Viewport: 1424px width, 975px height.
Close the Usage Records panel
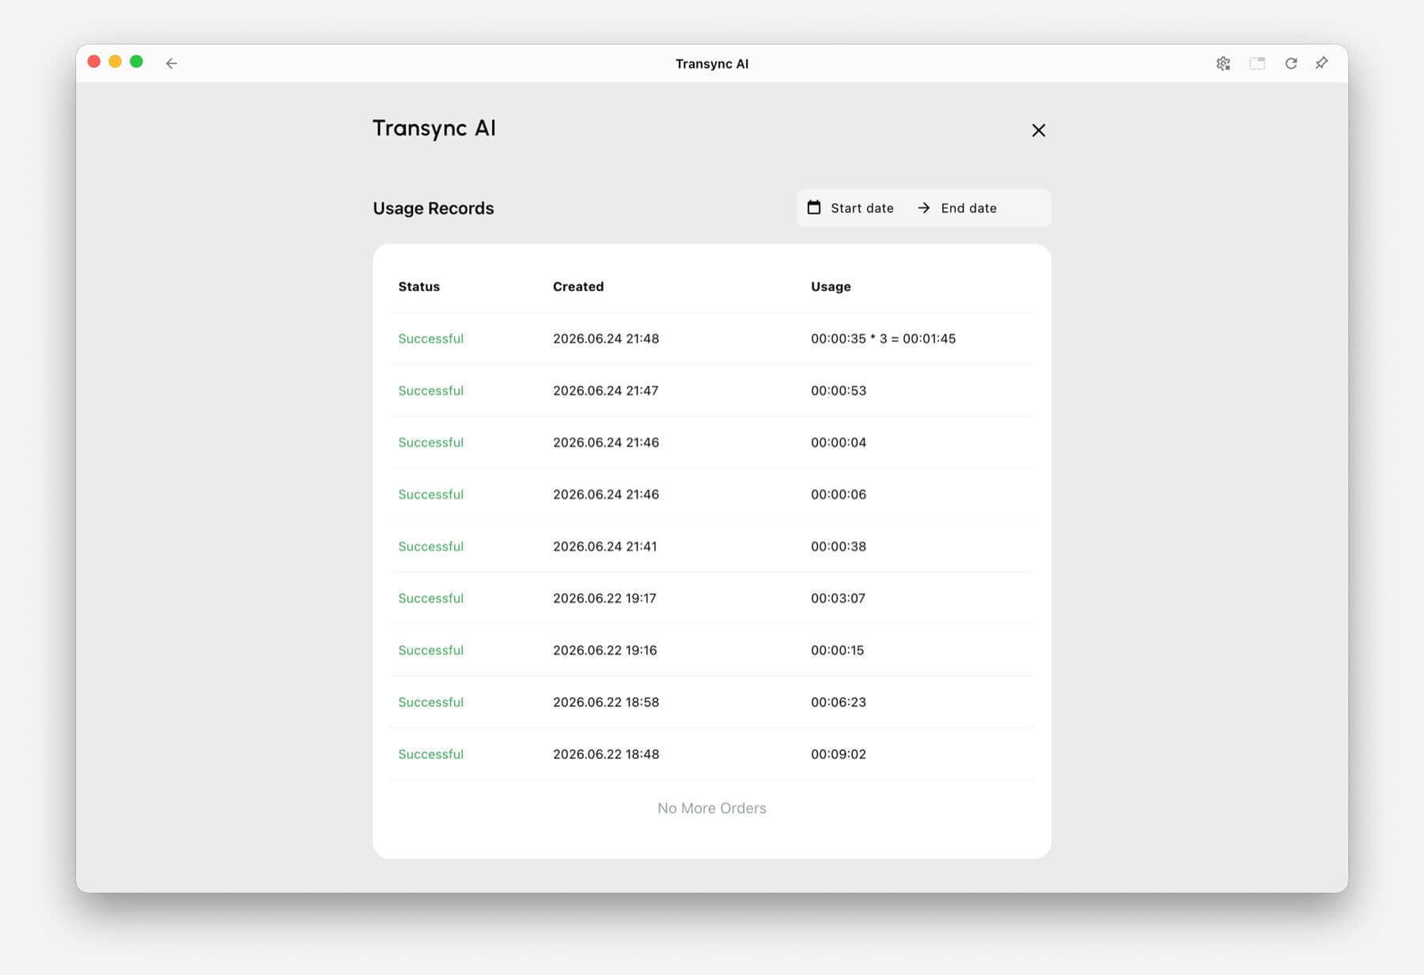tap(1039, 130)
